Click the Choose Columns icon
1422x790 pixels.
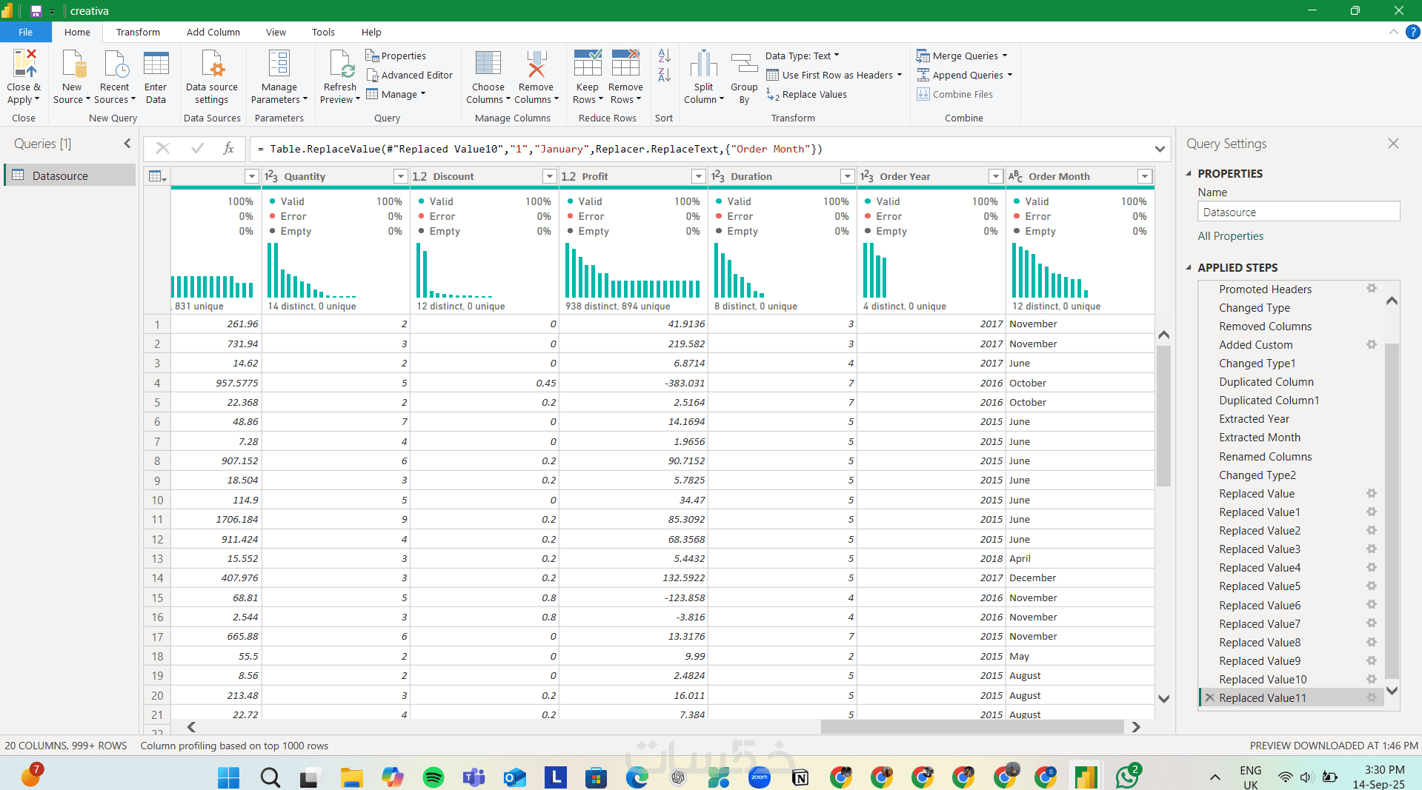(488, 64)
